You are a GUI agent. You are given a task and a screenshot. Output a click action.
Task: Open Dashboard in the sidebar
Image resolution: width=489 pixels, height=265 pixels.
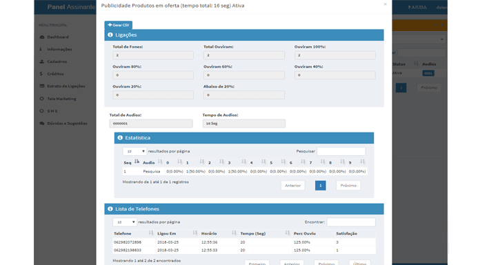[x=58, y=37]
